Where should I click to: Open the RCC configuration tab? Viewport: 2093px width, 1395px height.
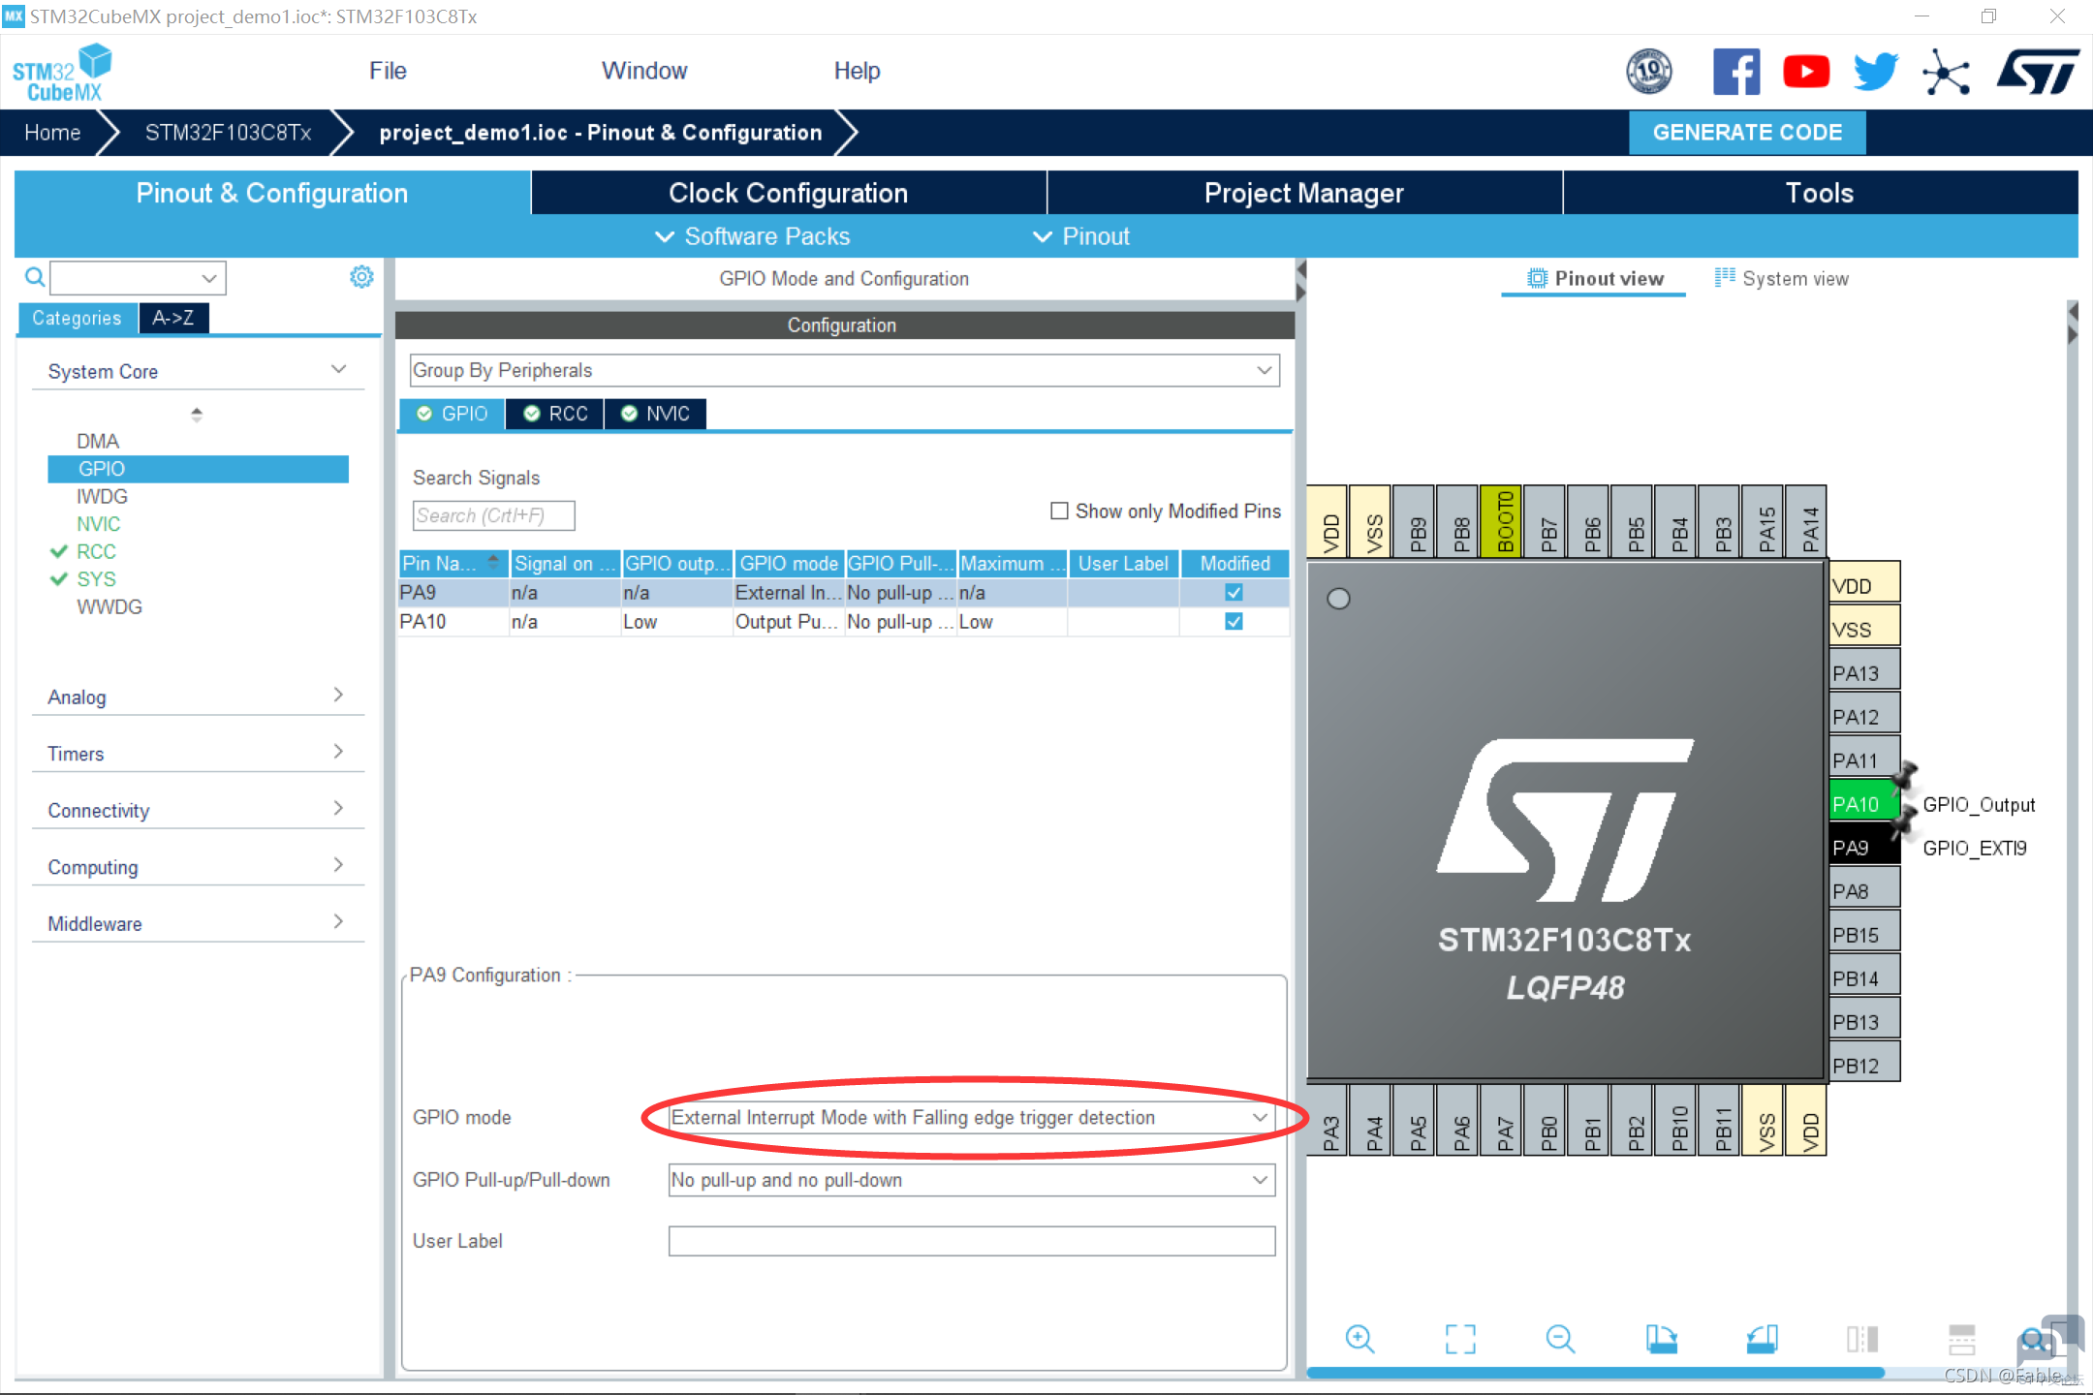pyautogui.click(x=556, y=414)
